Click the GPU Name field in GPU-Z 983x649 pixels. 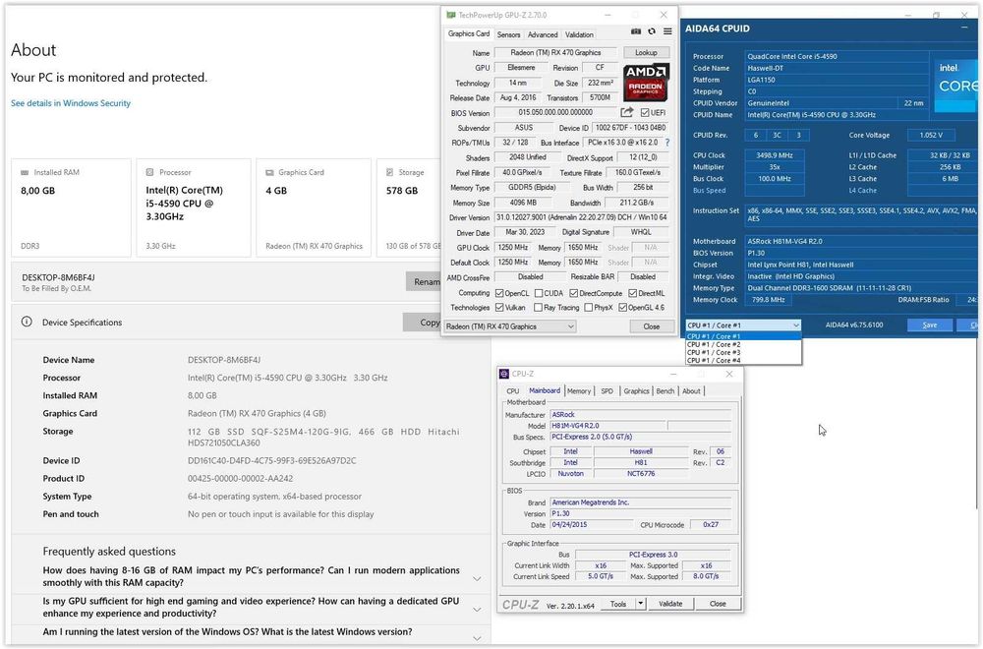tap(555, 53)
